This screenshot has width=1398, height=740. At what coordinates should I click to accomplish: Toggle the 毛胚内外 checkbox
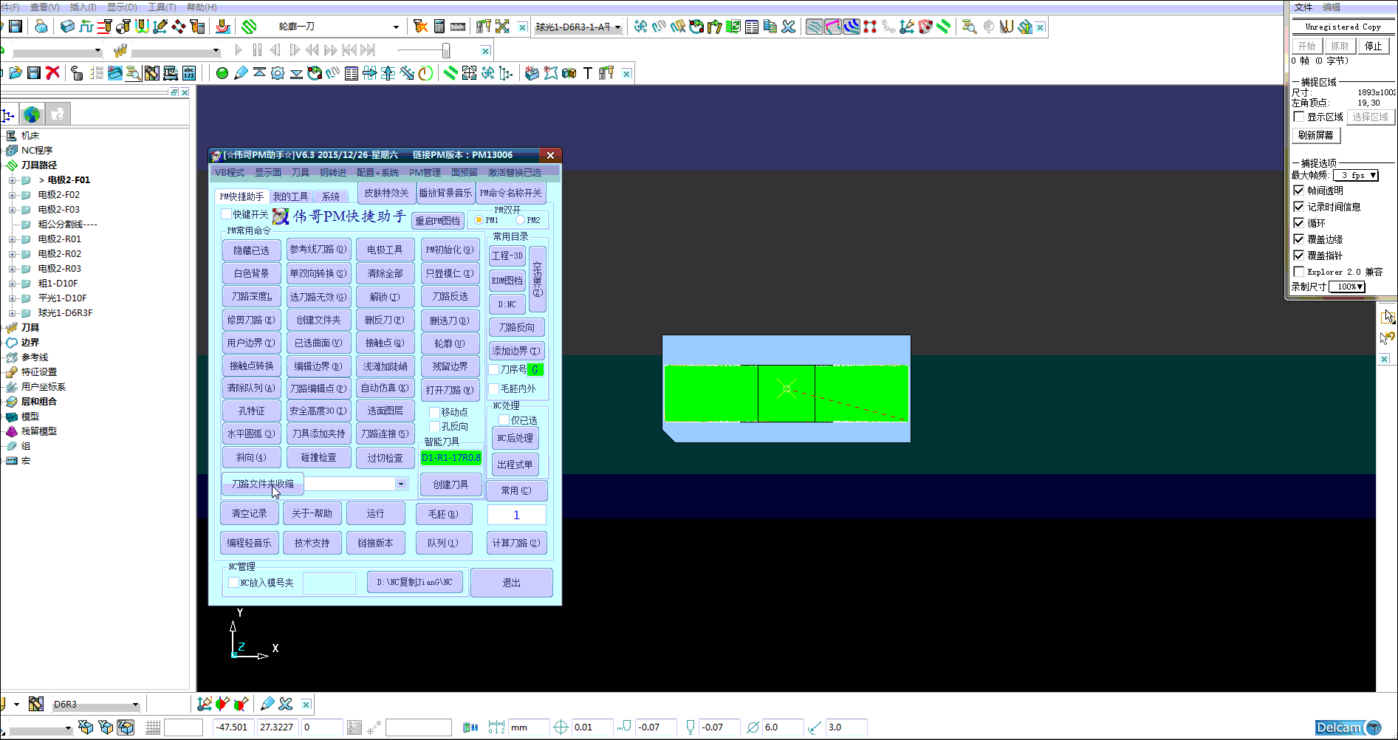[x=495, y=388]
